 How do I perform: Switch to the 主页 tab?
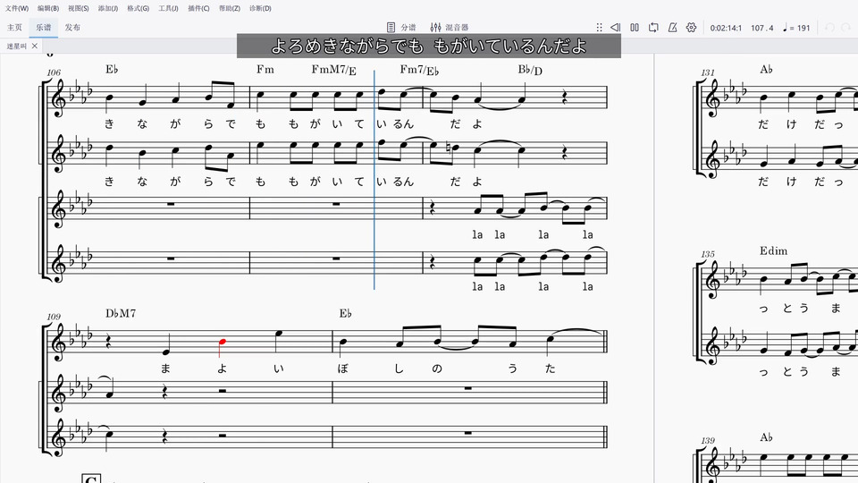pos(15,28)
